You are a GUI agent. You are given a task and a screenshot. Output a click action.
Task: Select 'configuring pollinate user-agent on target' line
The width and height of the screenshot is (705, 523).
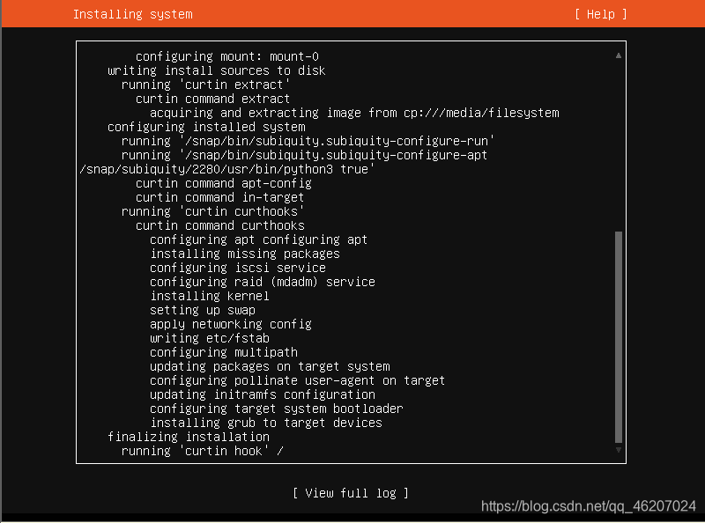297,380
